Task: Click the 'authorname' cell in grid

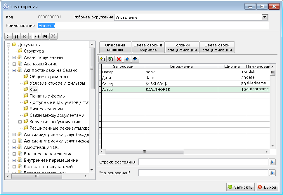Action: pyautogui.click(x=258, y=90)
